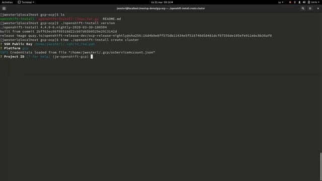Click the SSH key path id_rsa.pub
This screenshot has height=181, width=322.
click(x=65, y=44)
